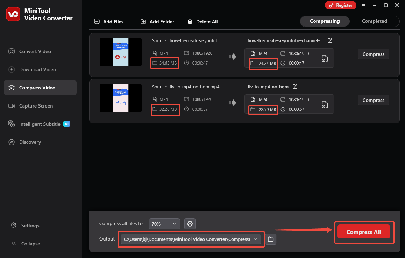Select Convert Video in the sidebar

(x=35, y=51)
